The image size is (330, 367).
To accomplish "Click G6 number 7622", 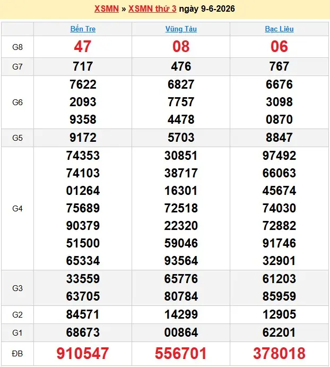I will [83, 84].
